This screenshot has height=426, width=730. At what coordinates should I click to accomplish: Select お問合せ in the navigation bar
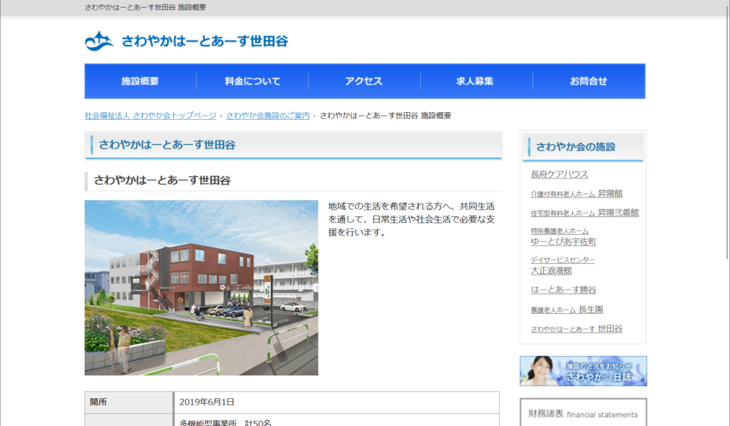[x=588, y=81]
